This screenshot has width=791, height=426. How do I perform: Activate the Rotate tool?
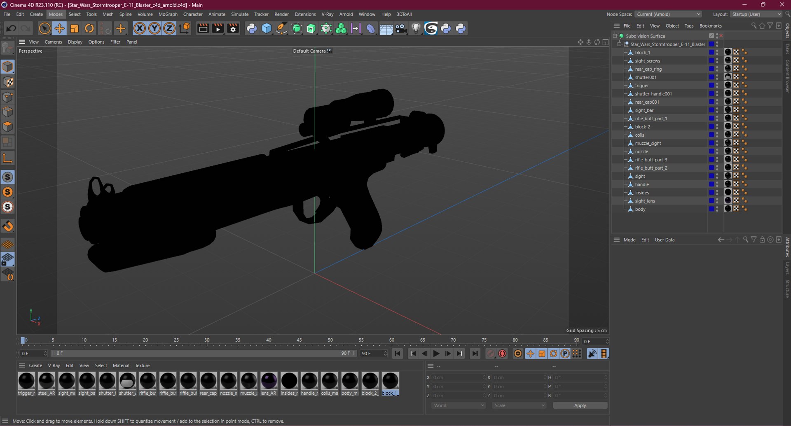click(89, 28)
